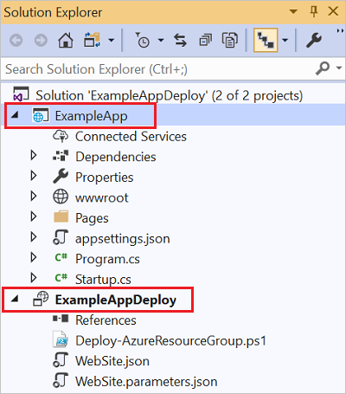Open dropdown next to Track Active Item
This screenshot has height=394, width=346.
[285, 40]
